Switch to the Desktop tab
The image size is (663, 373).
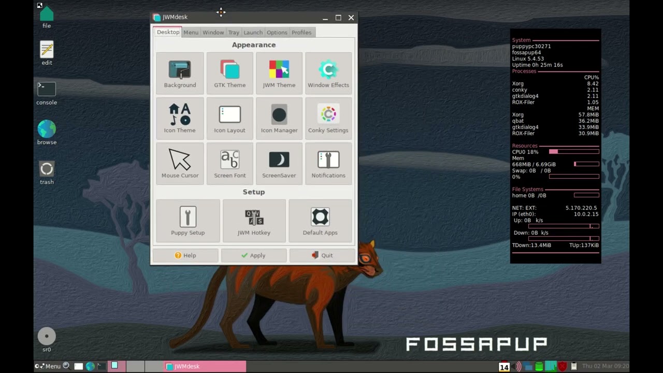(x=168, y=32)
